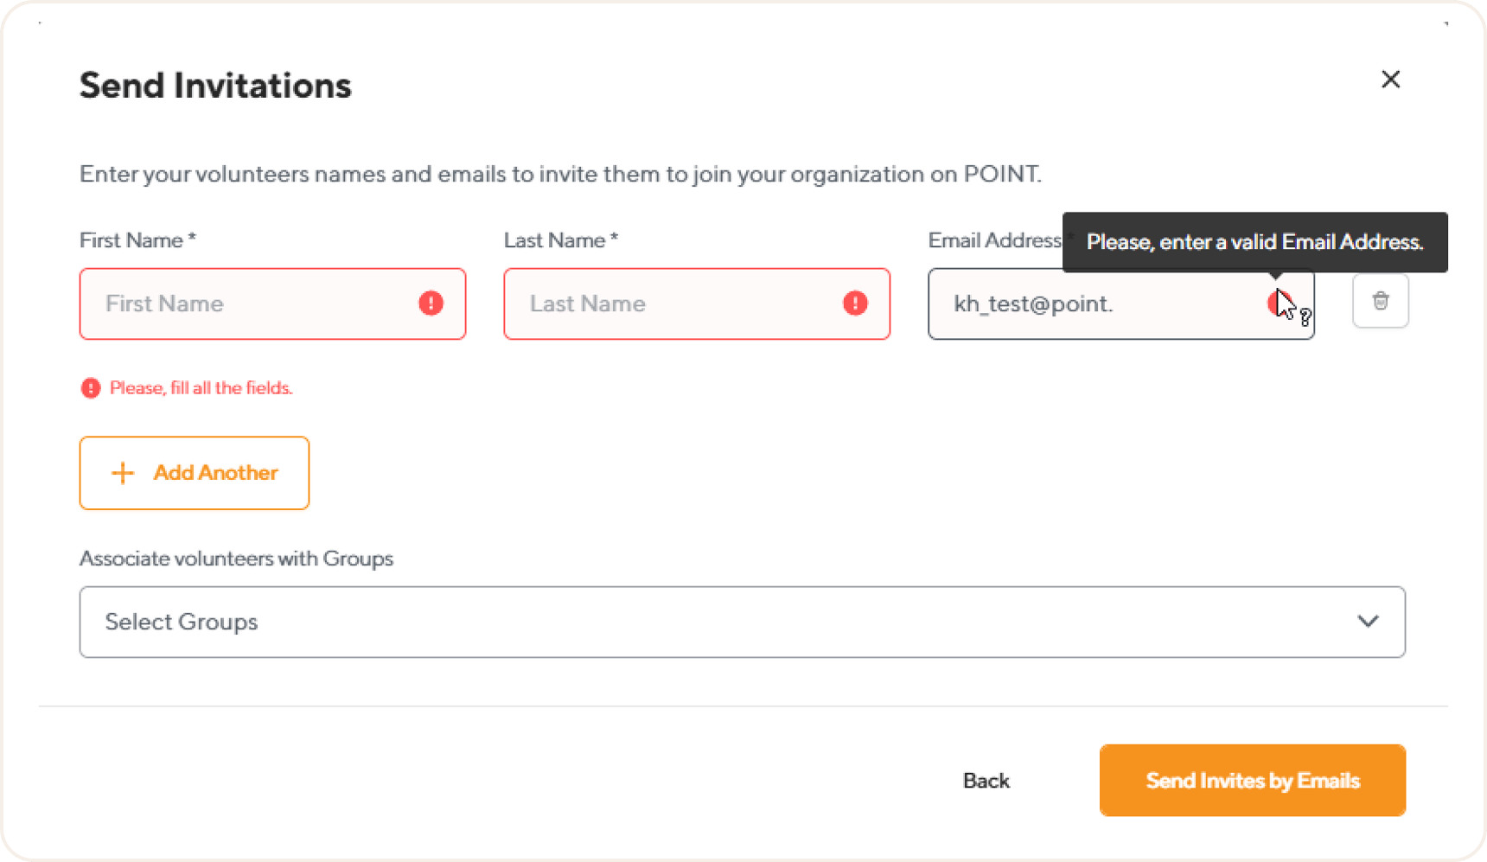This screenshot has height=862, width=1487.
Task: Click the Add Another button
Action: click(194, 473)
